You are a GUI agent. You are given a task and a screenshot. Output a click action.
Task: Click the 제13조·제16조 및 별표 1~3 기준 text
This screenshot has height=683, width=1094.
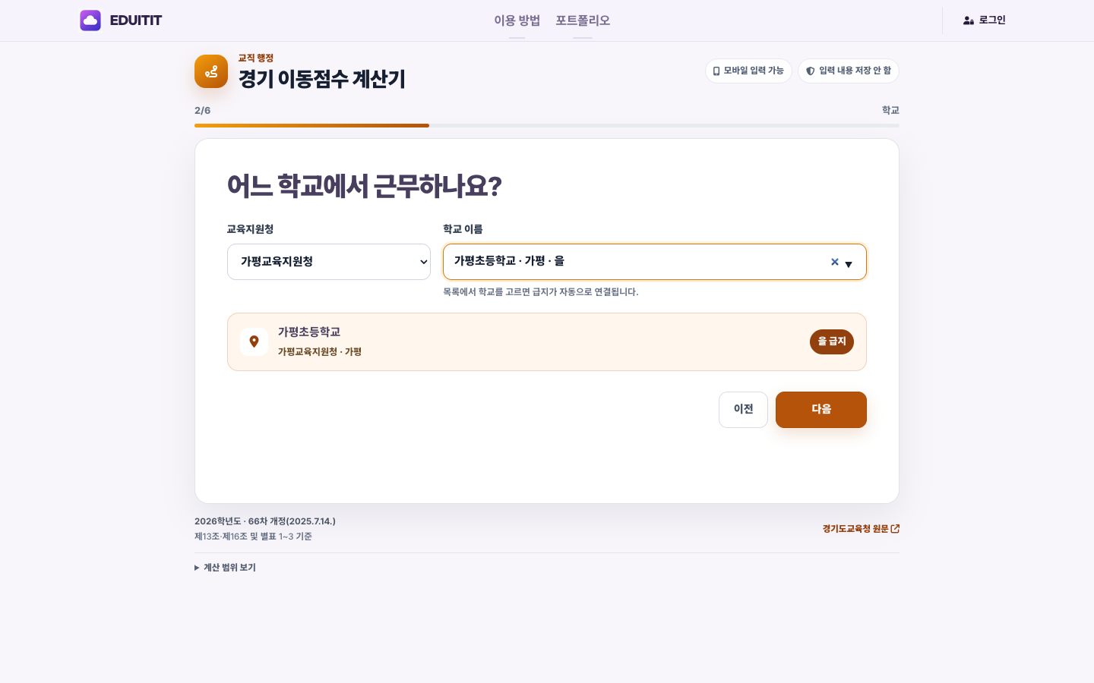[253, 537]
